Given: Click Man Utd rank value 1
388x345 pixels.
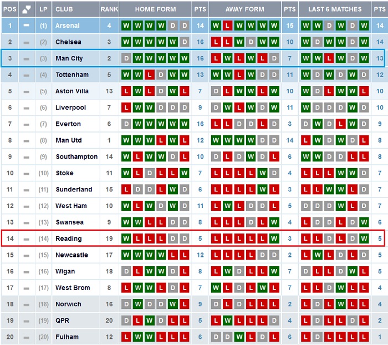Looking at the screenshot, I should click(x=109, y=140).
